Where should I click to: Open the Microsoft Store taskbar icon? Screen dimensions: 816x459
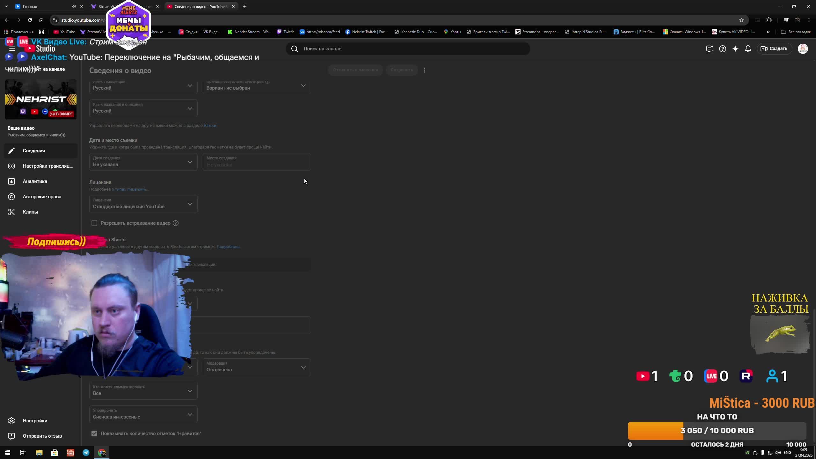(55, 453)
